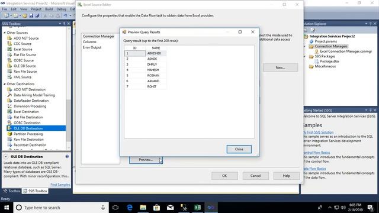Select ODBC Destination icon
Screen dimensions: 379x213
click(x=9, y=122)
